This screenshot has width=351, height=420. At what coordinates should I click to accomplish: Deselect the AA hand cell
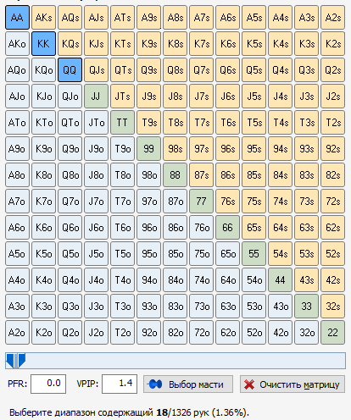(x=17, y=18)
